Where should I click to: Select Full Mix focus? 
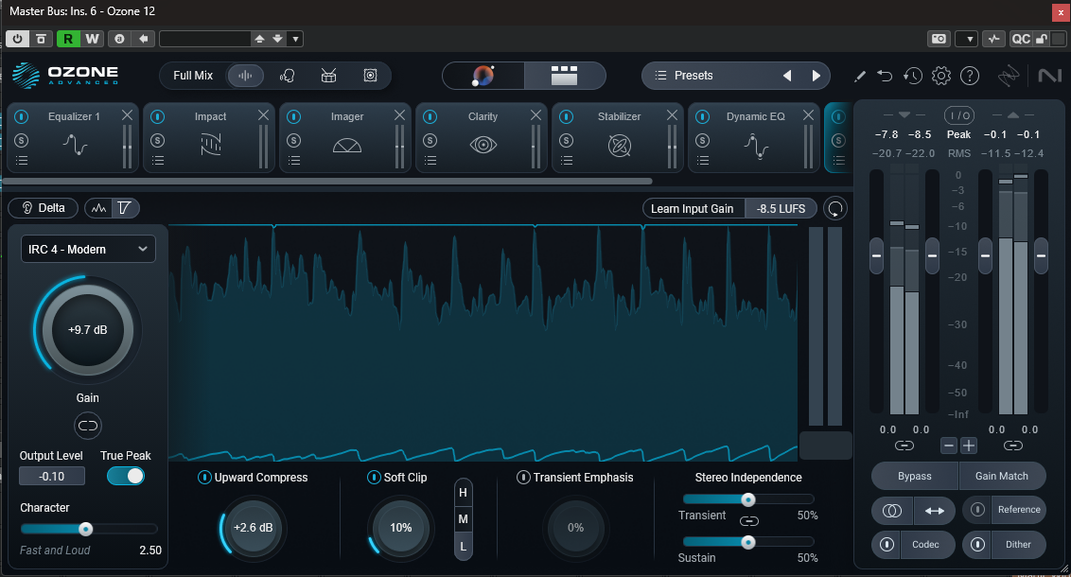[193, 75]
